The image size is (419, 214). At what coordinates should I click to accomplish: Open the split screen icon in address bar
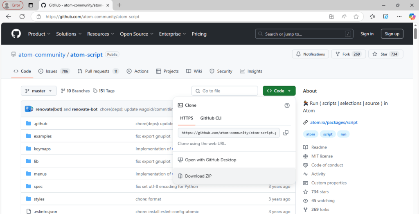[331, 16]
